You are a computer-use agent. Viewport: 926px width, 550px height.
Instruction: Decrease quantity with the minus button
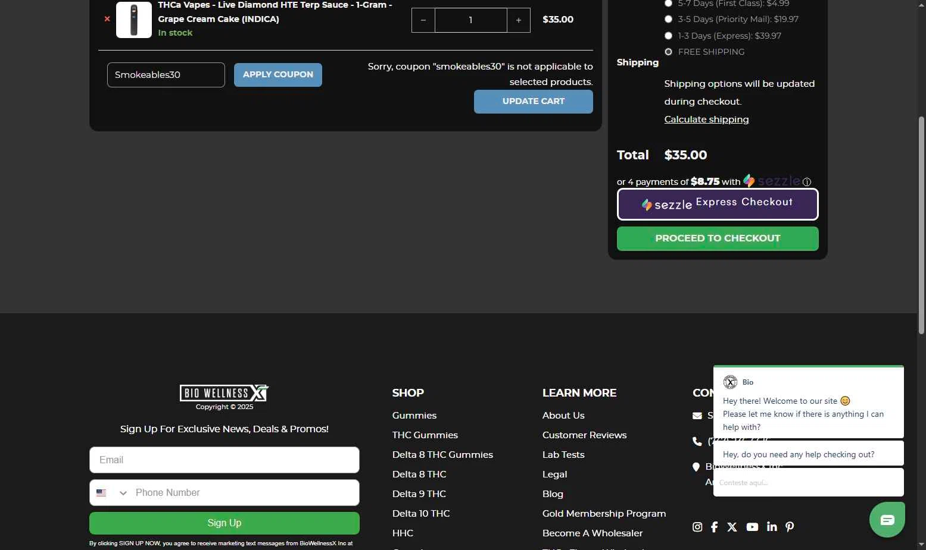point(423,20)
